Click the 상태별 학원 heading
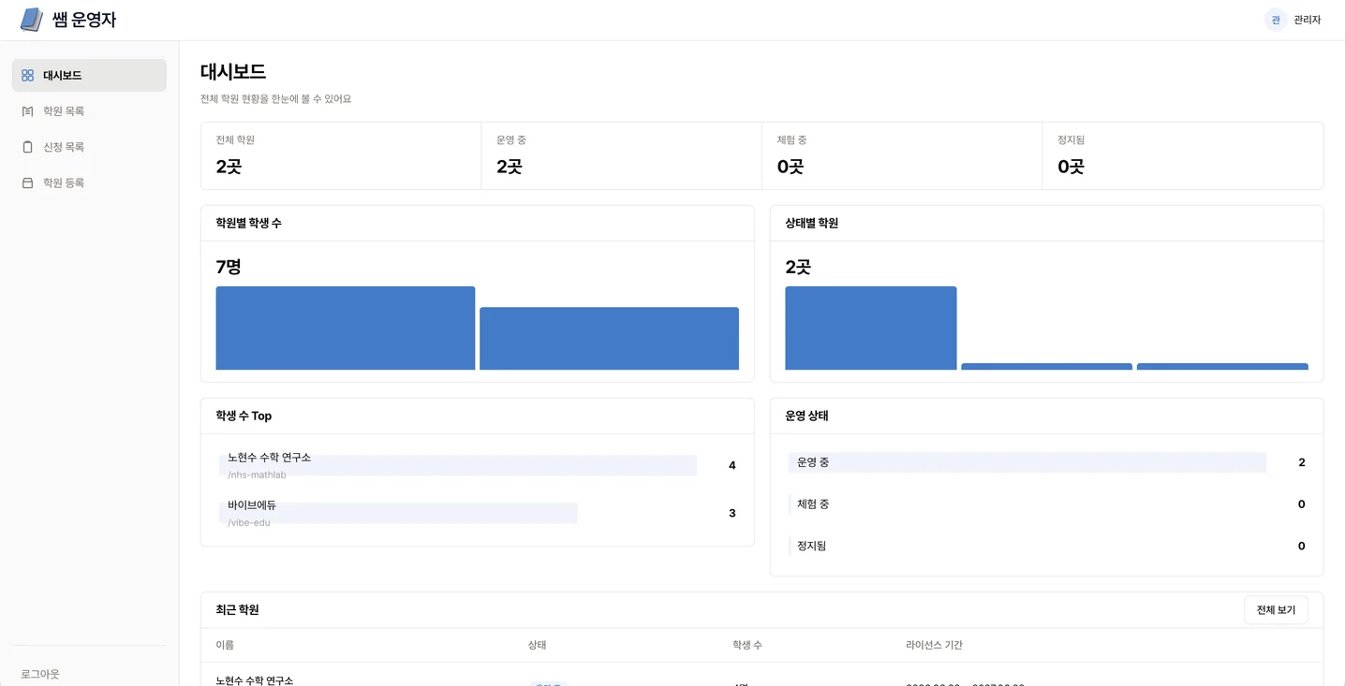 point(811,223)
